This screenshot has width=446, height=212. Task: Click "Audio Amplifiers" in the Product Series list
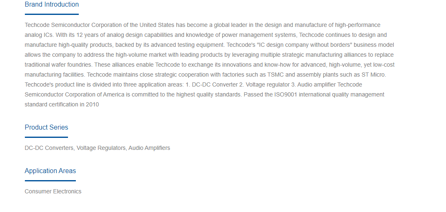pos(149,148)
